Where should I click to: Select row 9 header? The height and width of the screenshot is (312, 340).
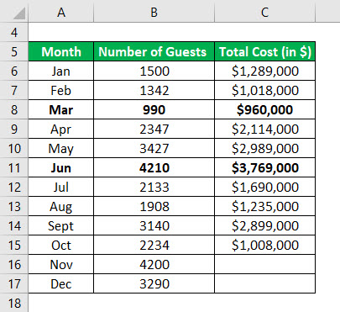(x=14, y=129)
